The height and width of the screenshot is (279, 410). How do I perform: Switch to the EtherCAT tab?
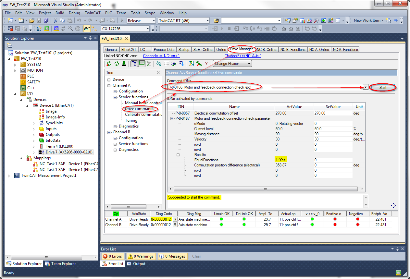pos(129,50)
